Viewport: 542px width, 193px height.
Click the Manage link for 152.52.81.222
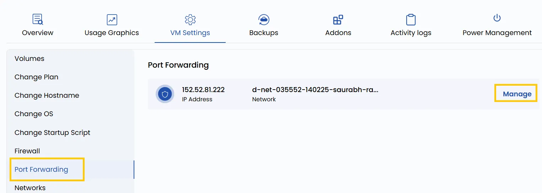[517, 94]
